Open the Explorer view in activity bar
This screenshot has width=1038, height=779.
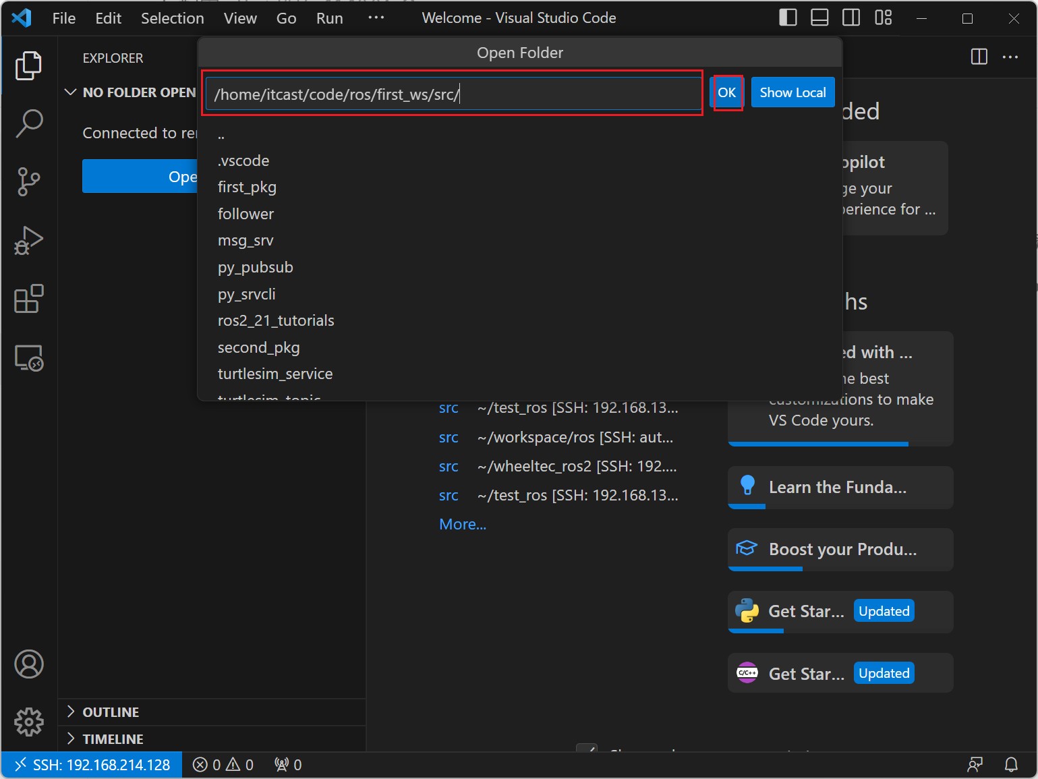(29, 65)
